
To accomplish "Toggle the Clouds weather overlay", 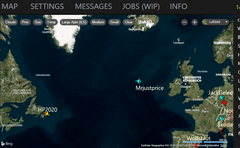I will (11, 22).
